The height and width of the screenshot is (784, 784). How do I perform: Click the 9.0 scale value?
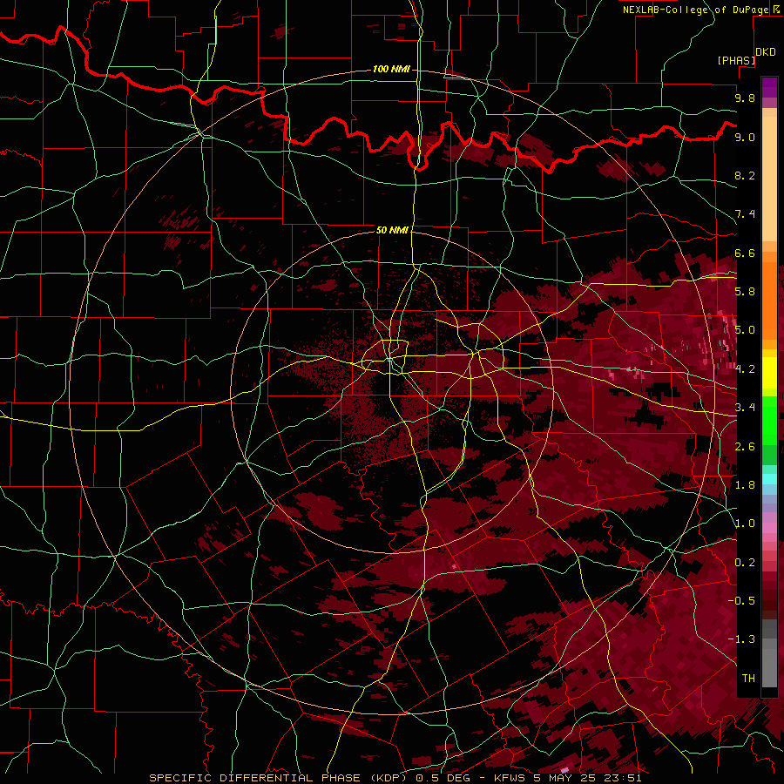coord(745,137)
